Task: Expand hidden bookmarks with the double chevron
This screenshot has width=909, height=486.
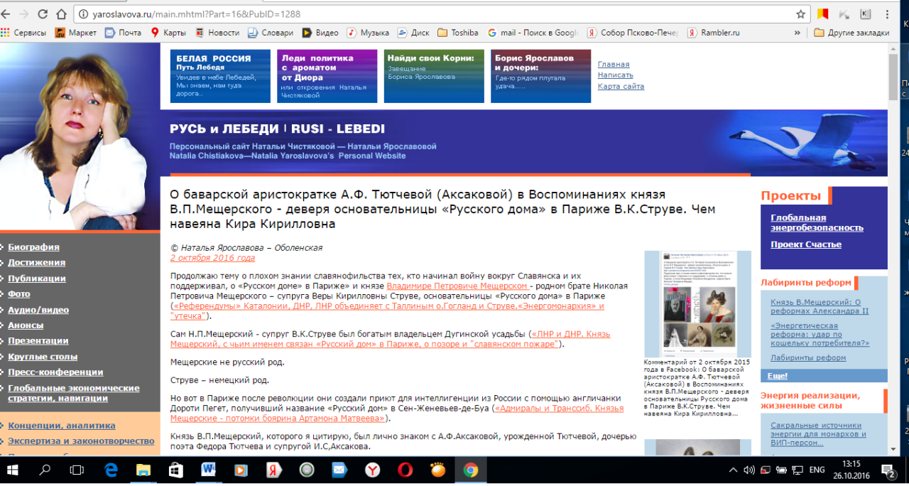Action: click(798, 33)
